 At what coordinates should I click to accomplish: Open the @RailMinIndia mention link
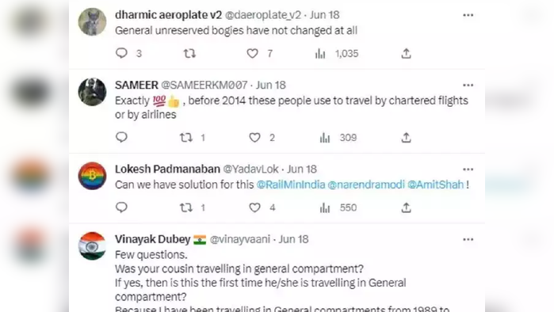pos(291,185)
